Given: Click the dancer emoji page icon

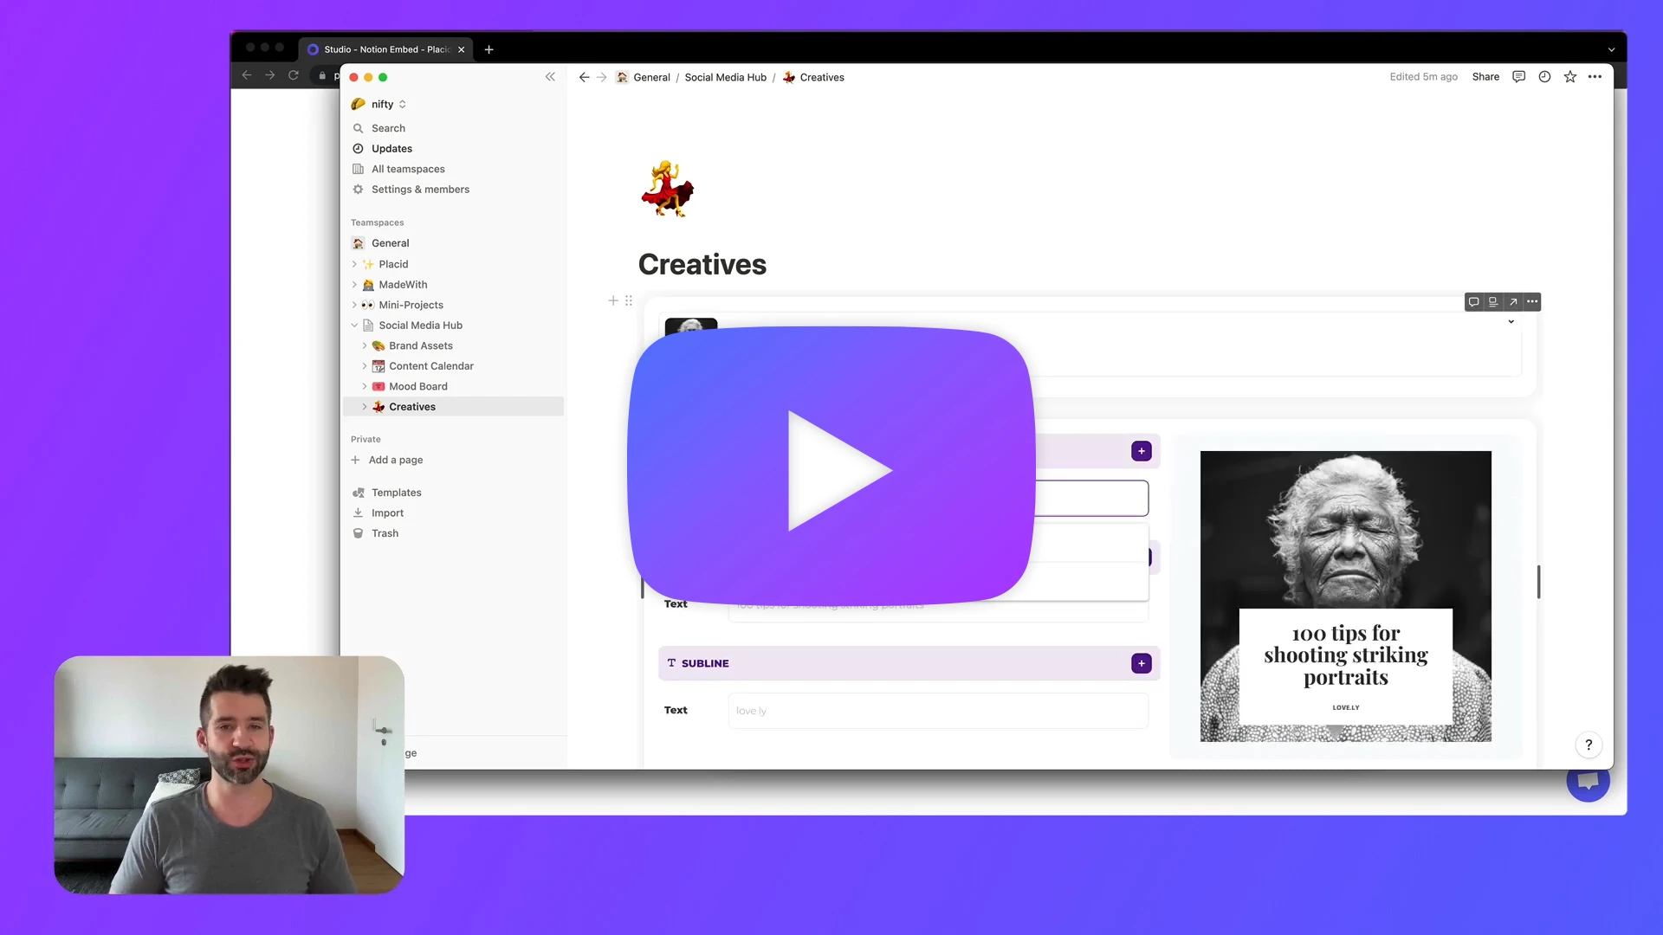Looking at the screenshot, I should pyautogui.click(x=667, y=189).
